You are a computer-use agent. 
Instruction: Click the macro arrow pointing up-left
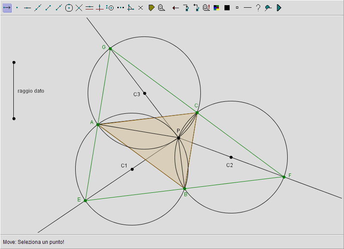(x=196, y=8)
